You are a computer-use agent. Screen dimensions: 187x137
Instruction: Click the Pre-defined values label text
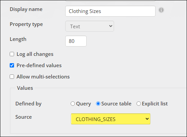pos(39,66)
